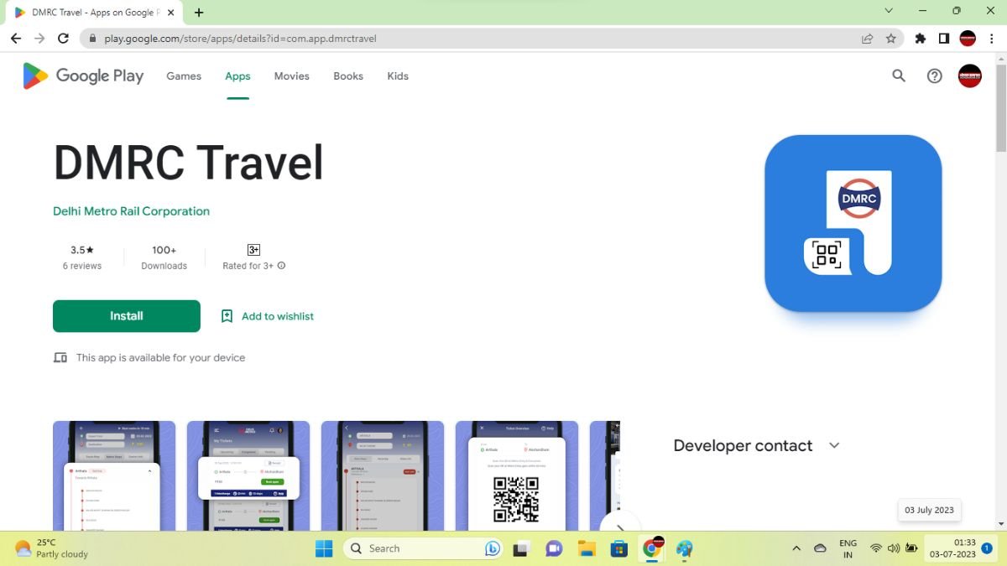This screenshot has height=566, width=1007.
Task: Click the Add to wishlist bookmark icon
Action: (x=227, y=316)
